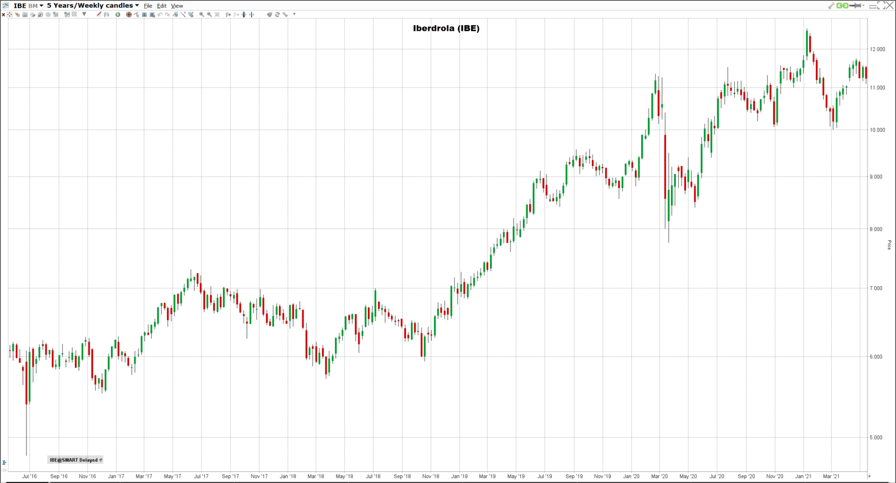The height and width of the screenshot is (483, 896).
Task: Click the 5.000 price axis label
Action: (876, 438)
